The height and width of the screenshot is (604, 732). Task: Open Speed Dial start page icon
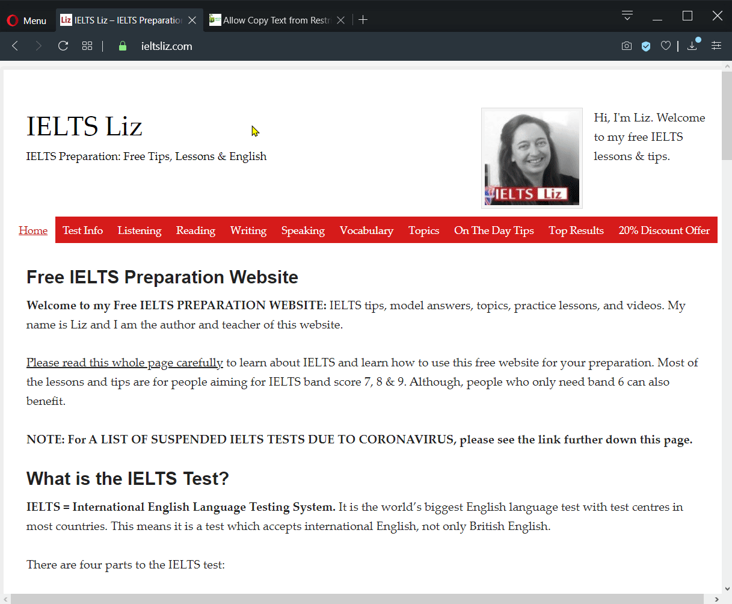(87, 46)
